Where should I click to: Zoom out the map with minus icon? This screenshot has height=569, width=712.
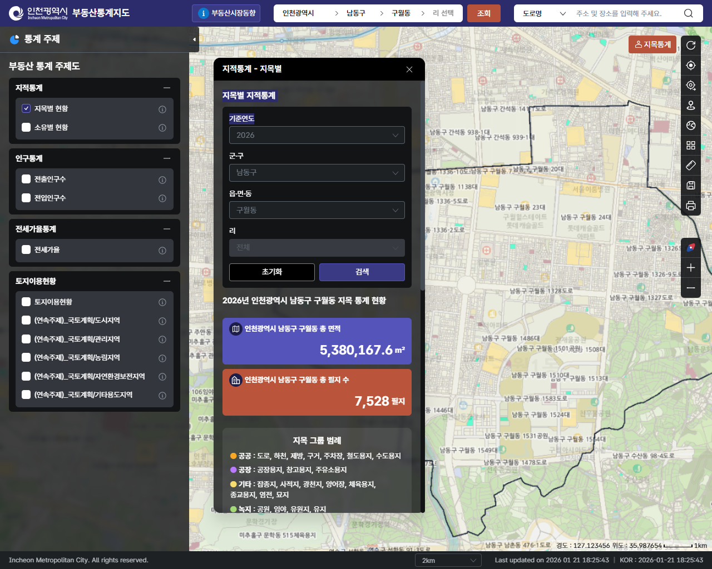tap(691, 288)
